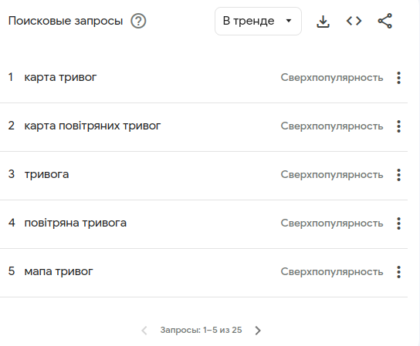Image resolution: width=420 pixels, height=346 pixels.
Task: Click the Поисковые запросы heading
Action: [66, 21]
